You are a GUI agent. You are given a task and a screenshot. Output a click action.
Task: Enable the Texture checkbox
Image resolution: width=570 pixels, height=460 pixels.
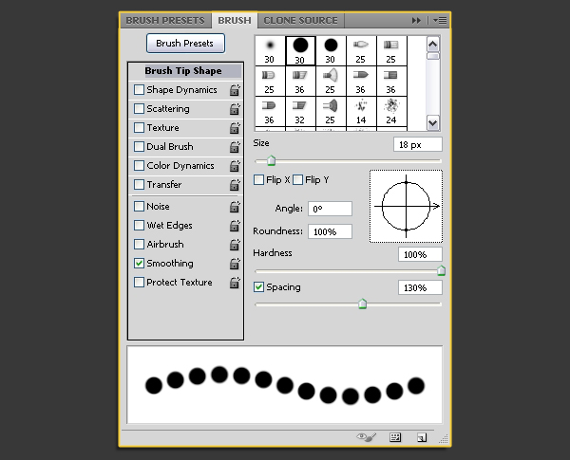[140, 128]
